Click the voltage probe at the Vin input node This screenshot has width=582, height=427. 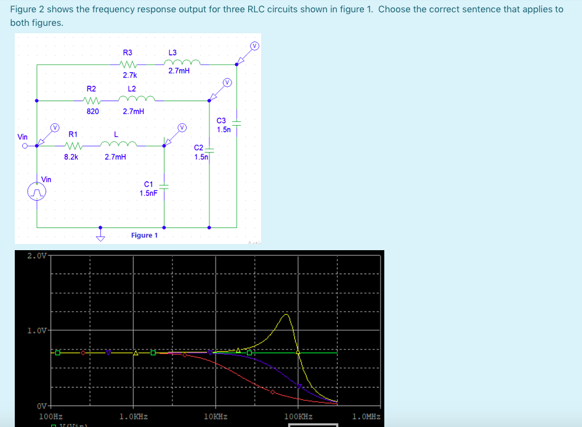pyautogui.click(x=54, y=128)
